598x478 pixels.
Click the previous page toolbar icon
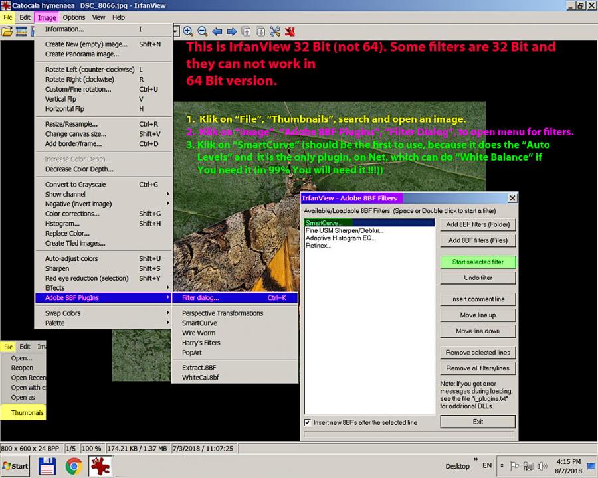tap(247, 31)
